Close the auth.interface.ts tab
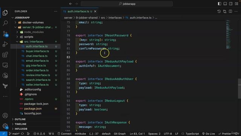The image size is (241, 136). (95, 11)
